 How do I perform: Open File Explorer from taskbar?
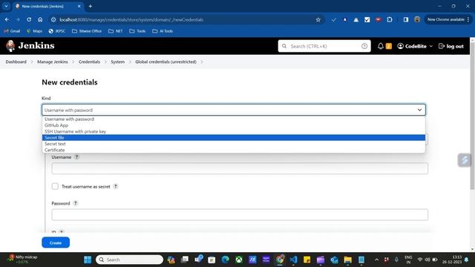[348, 260]
